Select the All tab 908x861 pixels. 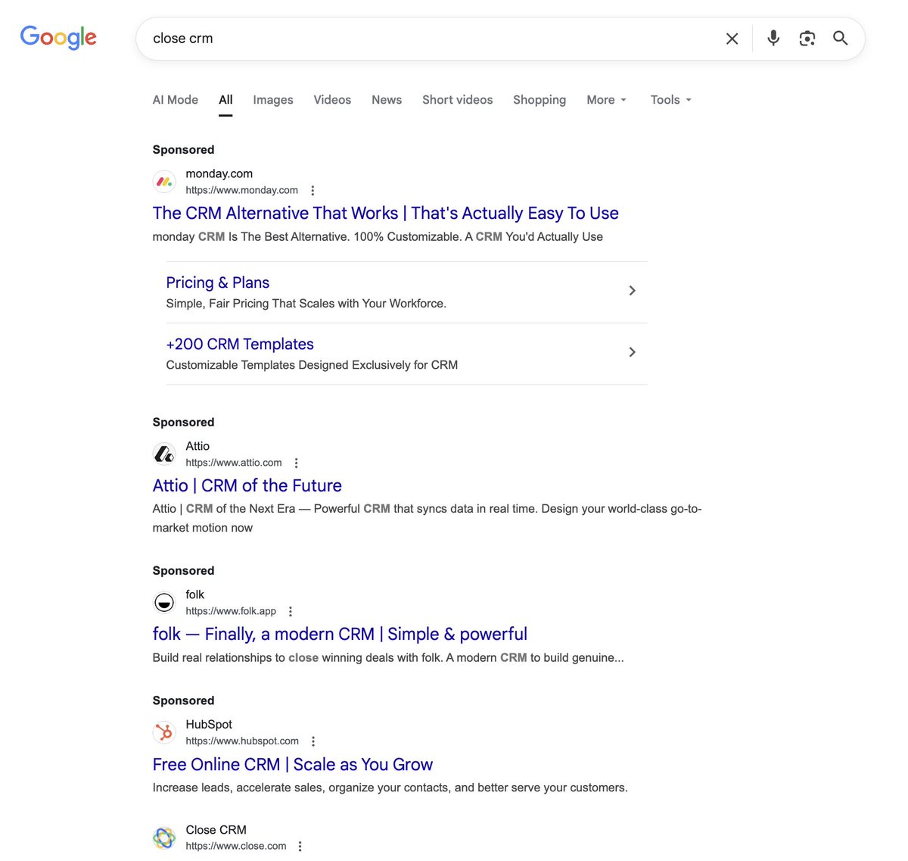tap(225, 100)
